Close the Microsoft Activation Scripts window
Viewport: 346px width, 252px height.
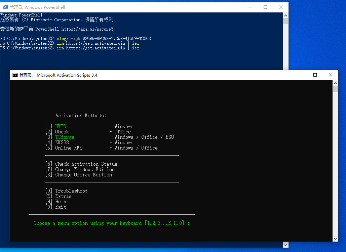(330, 75)
